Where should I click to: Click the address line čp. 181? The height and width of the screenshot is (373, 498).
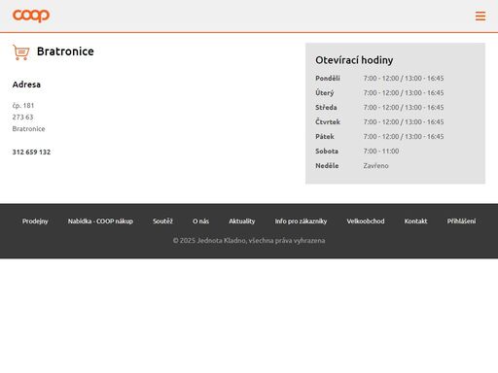tap(23, 106)
